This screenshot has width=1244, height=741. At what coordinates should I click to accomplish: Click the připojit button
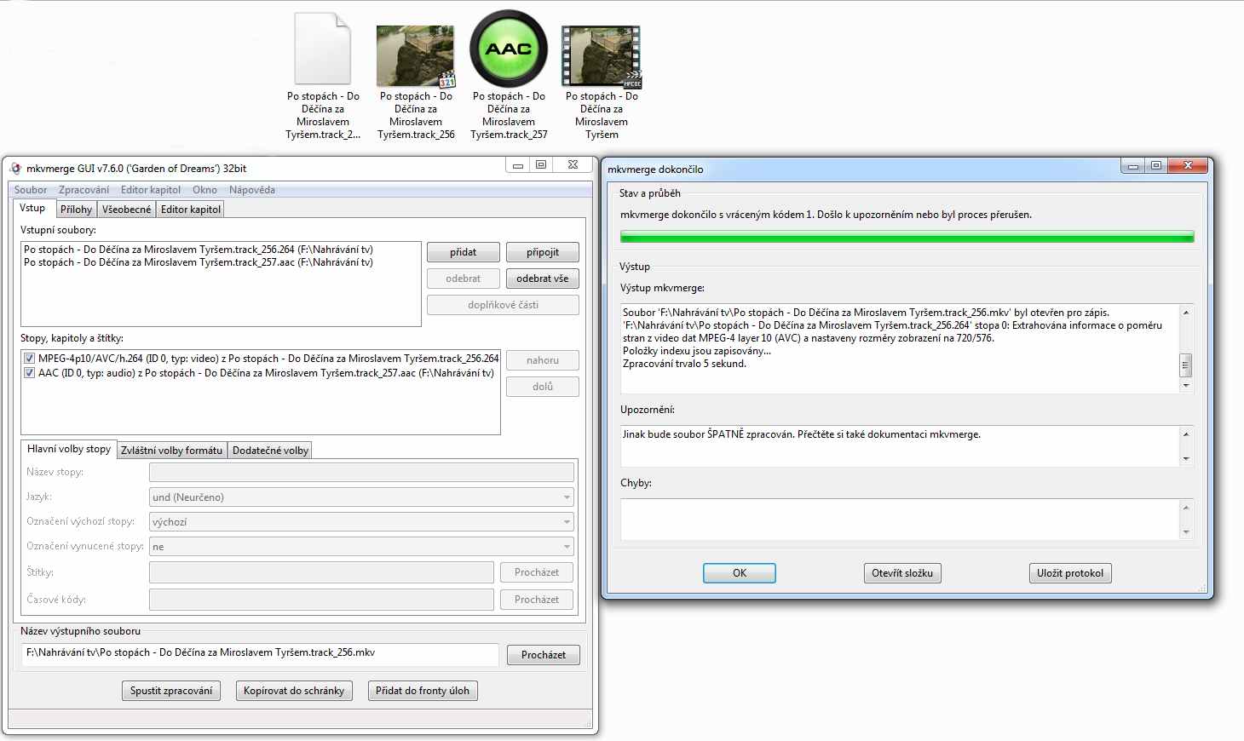(x=543, y=252)
